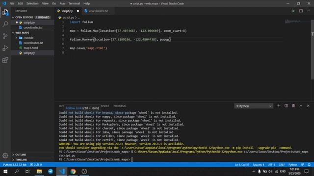Image resolution: width=314 pixels, height=176 pixels.
Task: Open editor More Actions ellipsis
Action: [x=308, y=11]
